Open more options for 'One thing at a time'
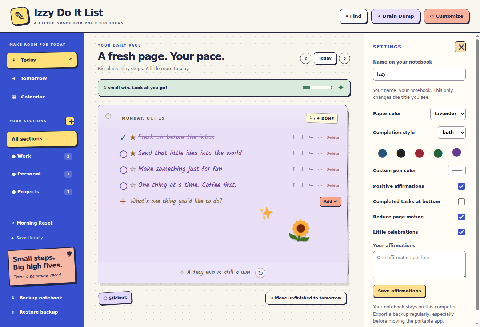Screen dimensions: 480x327 (x=320, y=185)
